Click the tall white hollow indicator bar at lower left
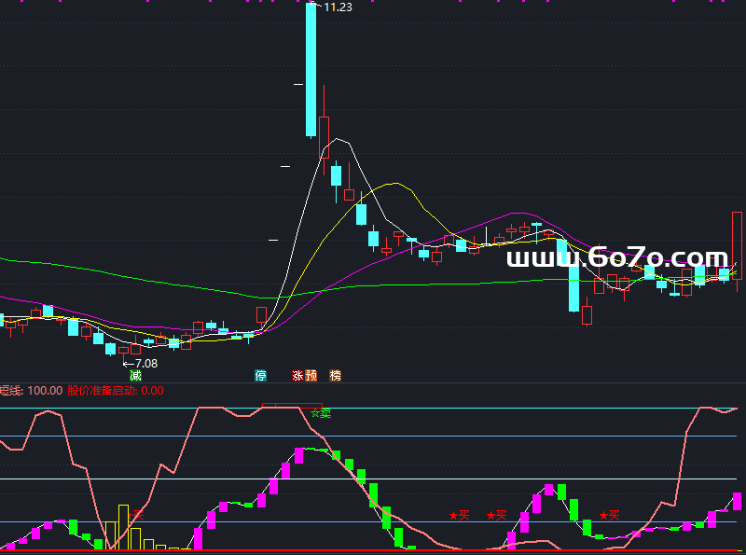Viewport: 746px width, 555px height. pyautogui.click(x=122, y=526)
